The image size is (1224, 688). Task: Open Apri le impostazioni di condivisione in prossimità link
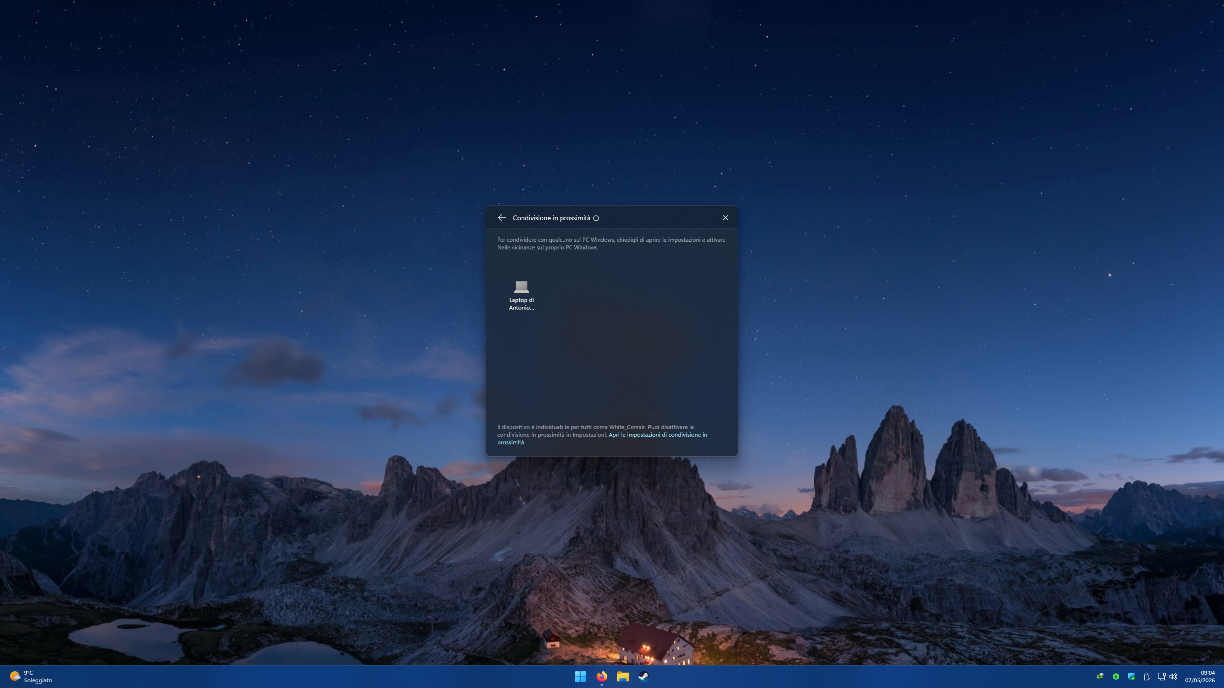click(602, 439)
